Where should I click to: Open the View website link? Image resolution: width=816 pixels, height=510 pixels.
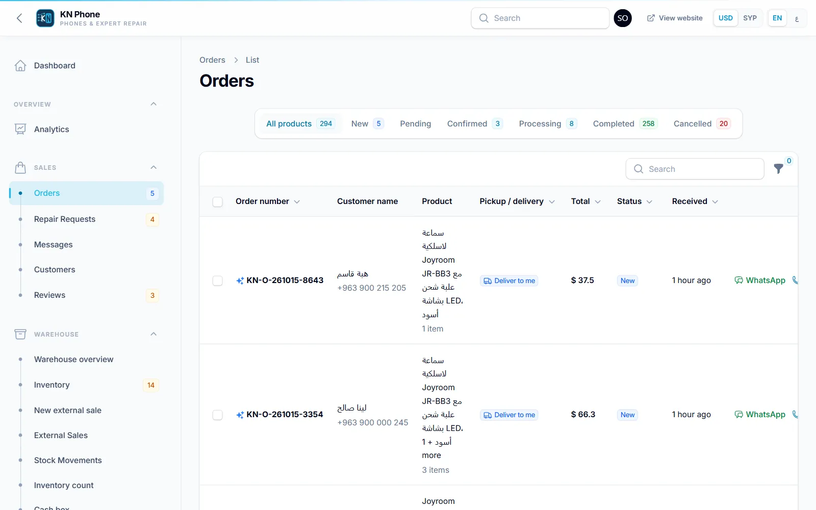tap(675, 18)
